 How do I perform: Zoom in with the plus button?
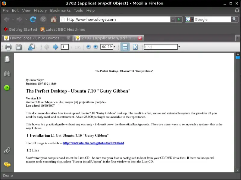tap(95, 47)
